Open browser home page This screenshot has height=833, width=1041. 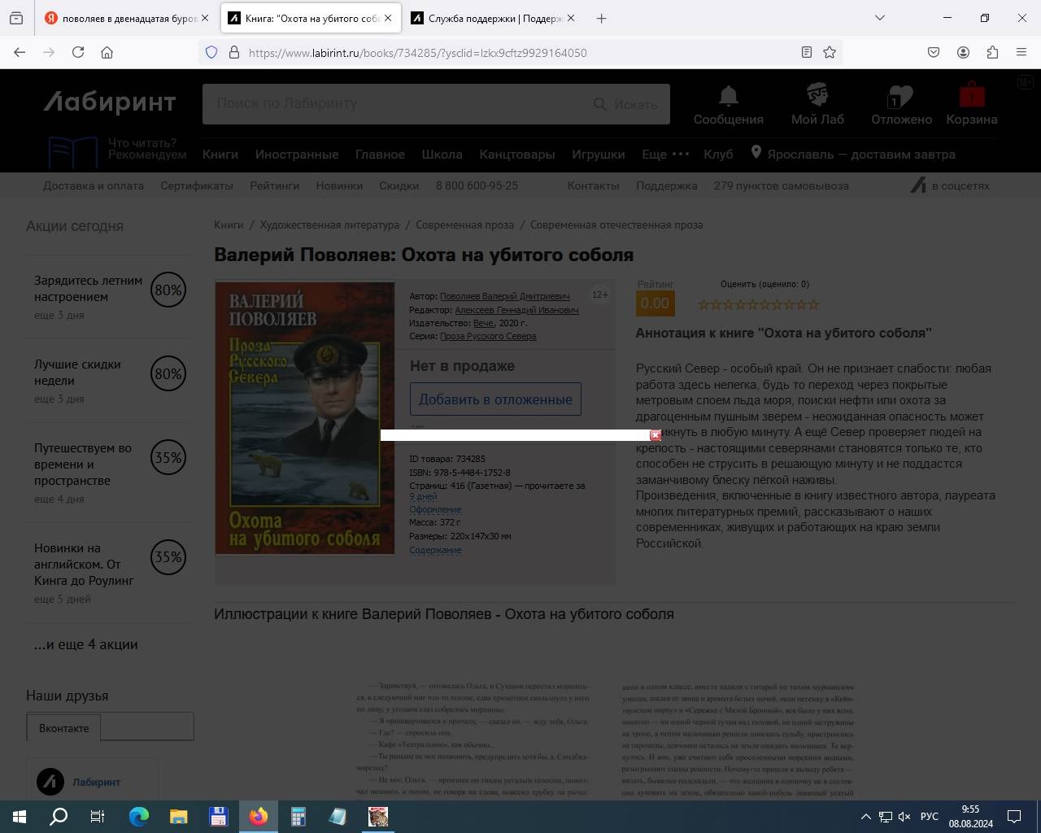(x=107, y=52)
